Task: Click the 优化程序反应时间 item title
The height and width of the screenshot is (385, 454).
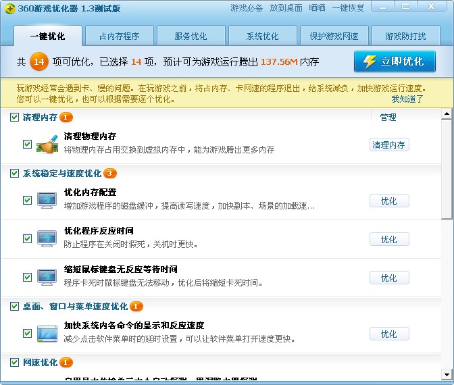Action: (99, 231)
